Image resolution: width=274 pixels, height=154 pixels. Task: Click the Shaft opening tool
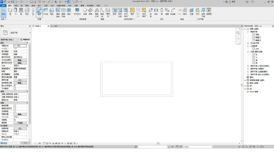pyautogui.click(x=156, y=11)
